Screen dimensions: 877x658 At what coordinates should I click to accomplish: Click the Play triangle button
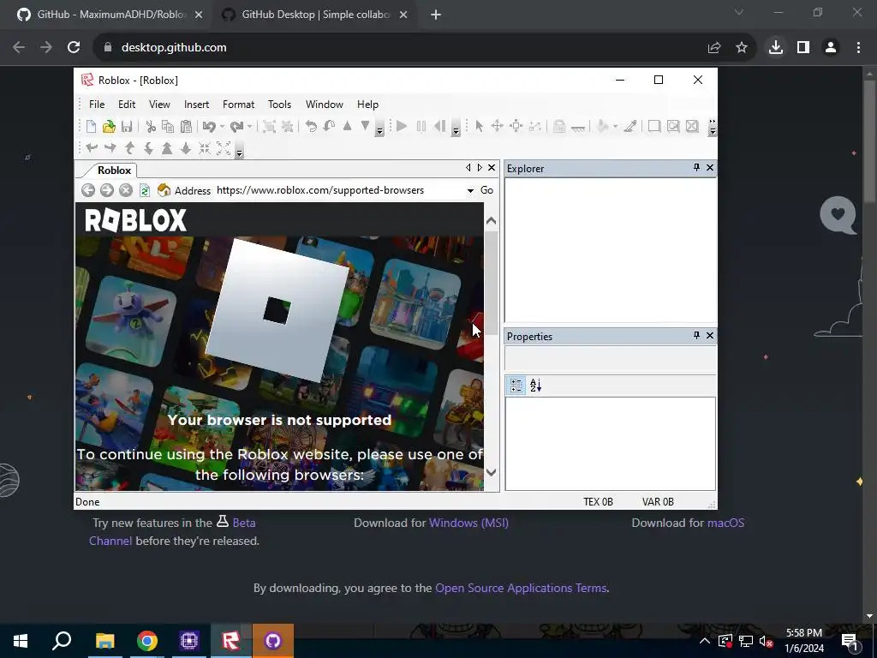tap(402, 127)
